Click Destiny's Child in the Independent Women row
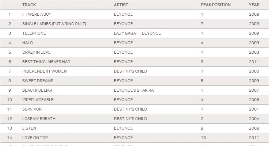This screenshot has height=146, width=269. pyautogui.click(x=130, y=71)
